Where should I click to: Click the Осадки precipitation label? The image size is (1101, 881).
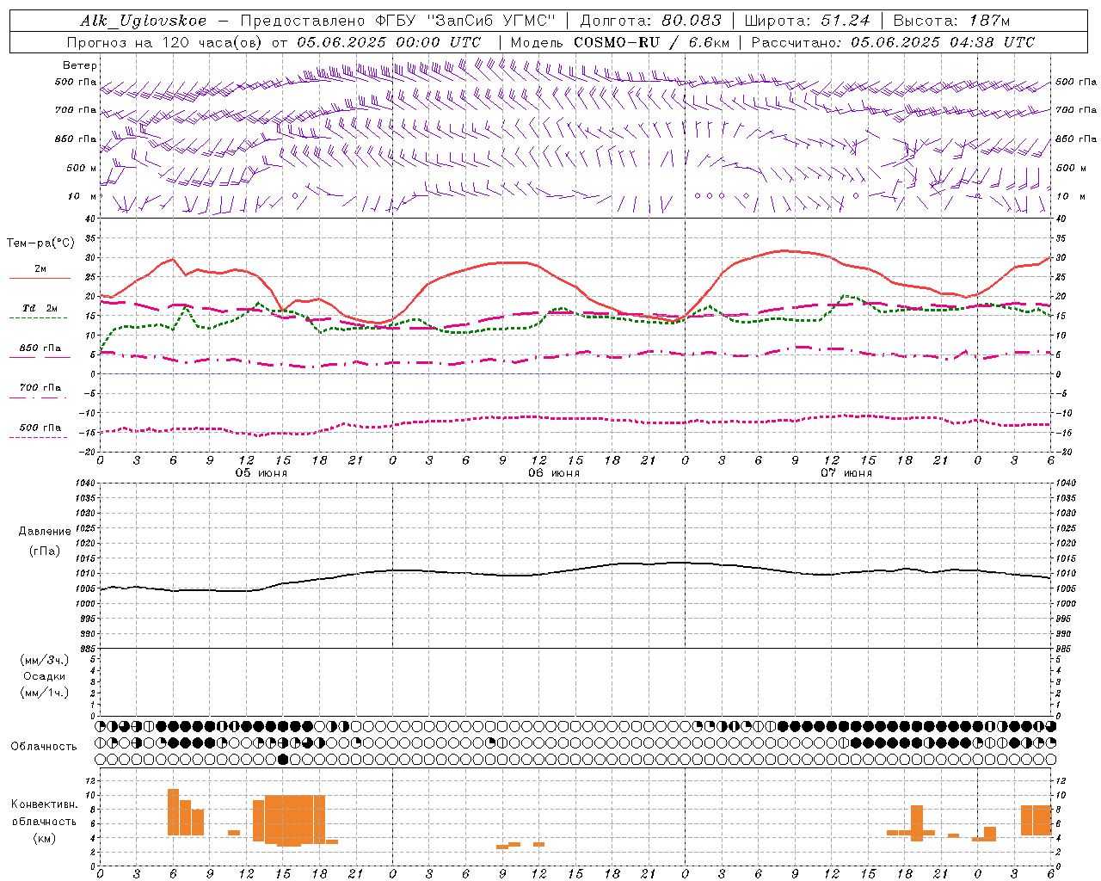(x=44, y=676)
